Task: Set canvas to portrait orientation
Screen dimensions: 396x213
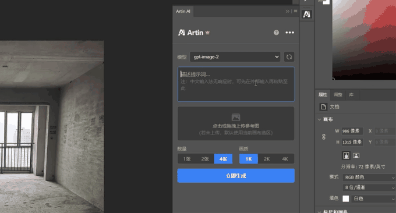Action: [346, 155]
